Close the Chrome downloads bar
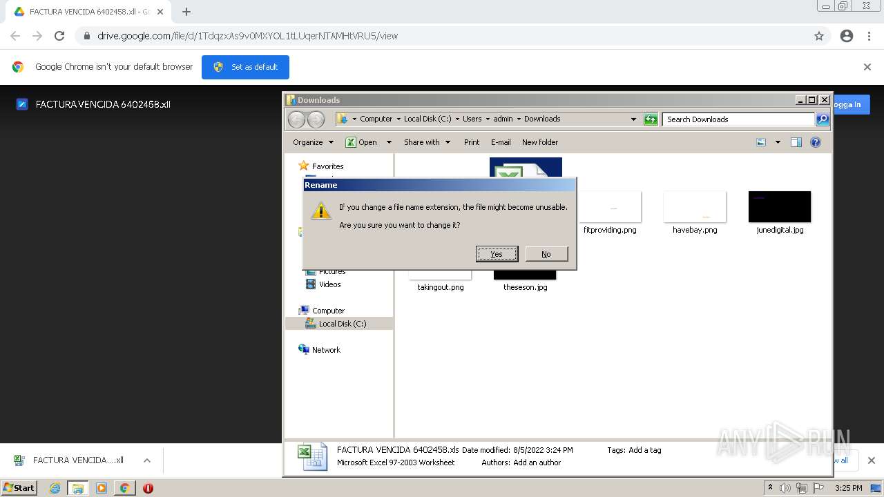This screenshot has height=497, width=884. coord(872,460)
